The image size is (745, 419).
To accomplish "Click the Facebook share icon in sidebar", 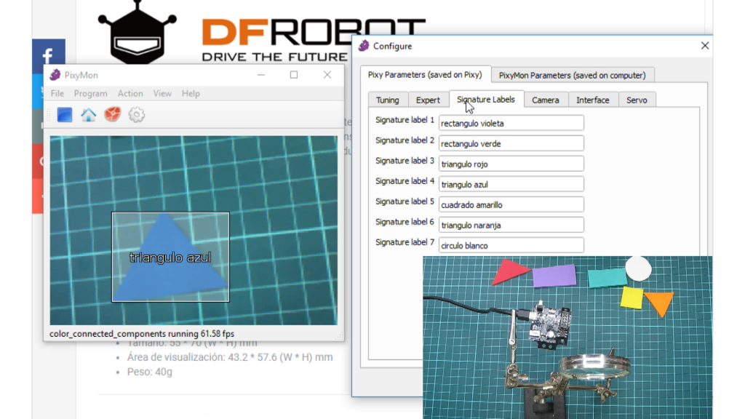I will tap(48, 56).
